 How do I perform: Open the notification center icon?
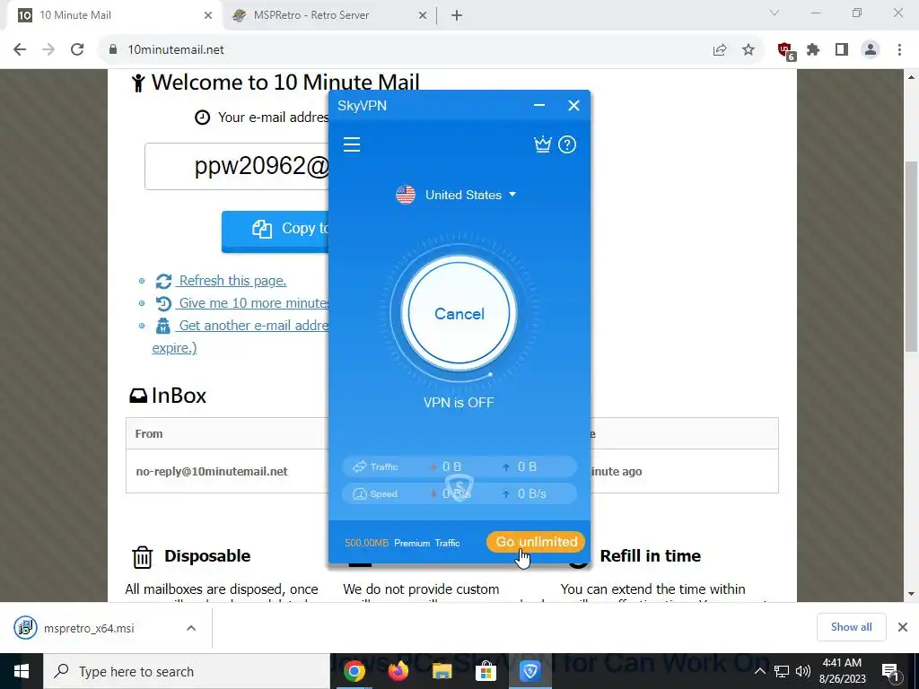(891, 671)
